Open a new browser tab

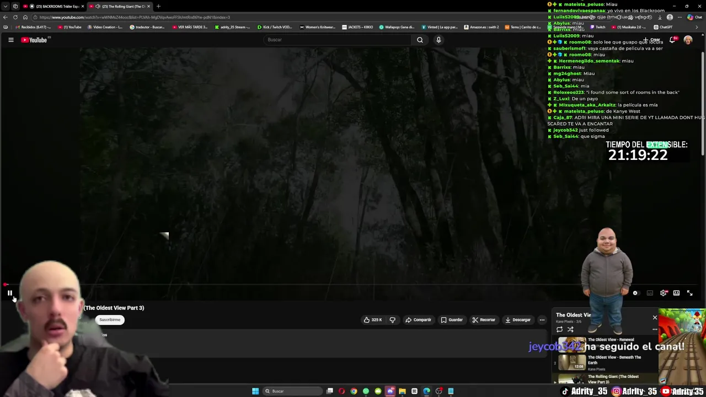(158, 6)
